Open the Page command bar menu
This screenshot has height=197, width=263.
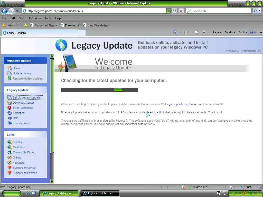point(217,32)
